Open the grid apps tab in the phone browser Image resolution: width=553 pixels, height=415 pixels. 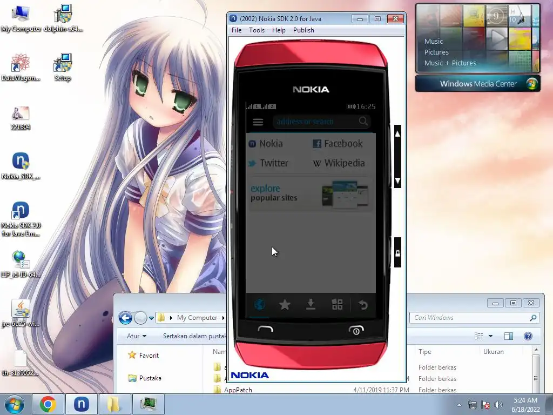[337, 304]
